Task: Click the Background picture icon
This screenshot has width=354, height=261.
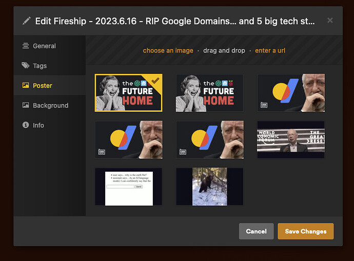Action: pos(26,105)
